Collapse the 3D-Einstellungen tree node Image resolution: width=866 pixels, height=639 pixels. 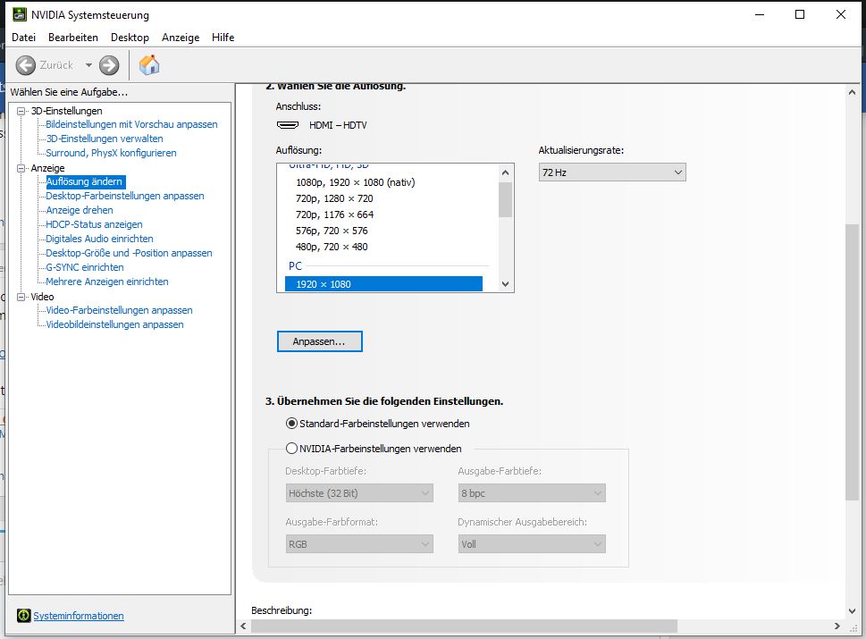[21, 111]
